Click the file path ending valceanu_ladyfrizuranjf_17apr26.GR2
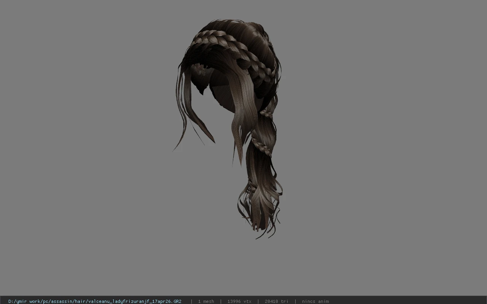The width and height of the screenshot is (487, 304). pyautogui.click(x=95, y=301)
